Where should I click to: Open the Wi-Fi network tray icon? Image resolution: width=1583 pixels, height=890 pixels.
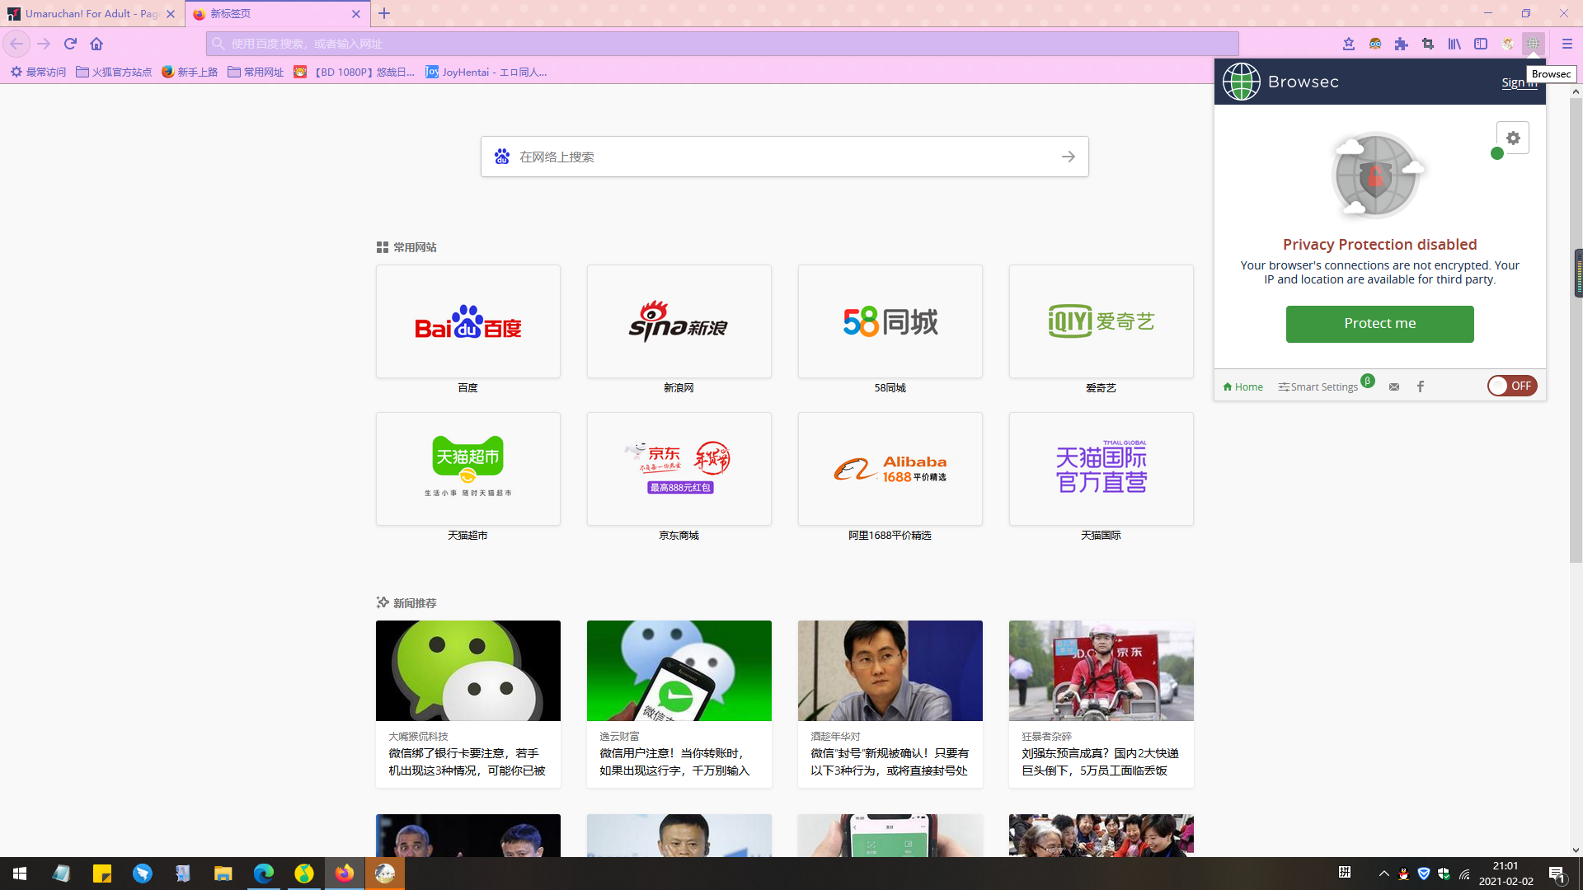point(1464,874)
